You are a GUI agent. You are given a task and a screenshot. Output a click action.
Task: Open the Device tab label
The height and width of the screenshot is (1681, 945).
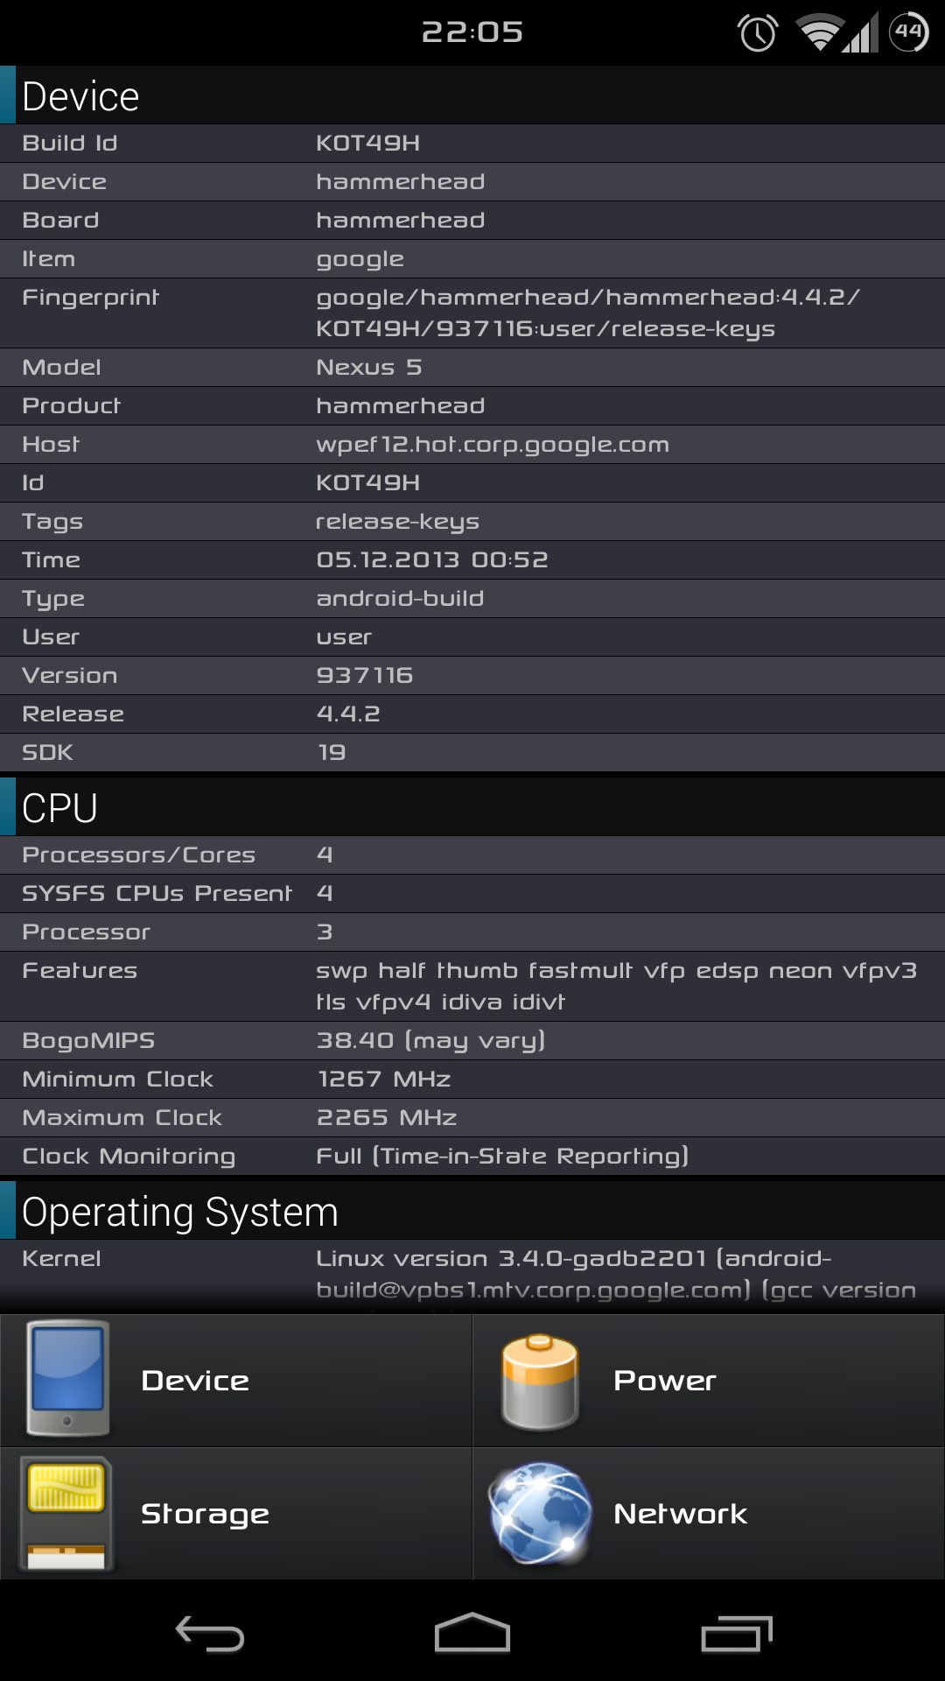(195, 1381)
